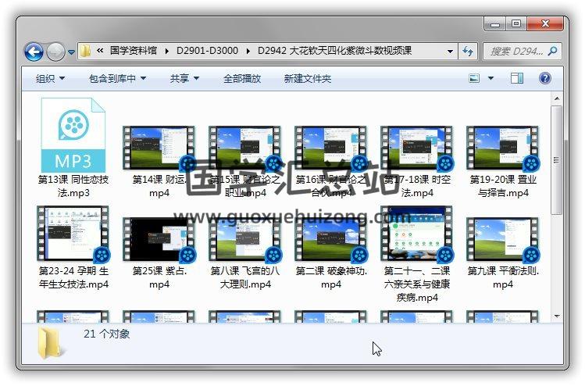Click the D2901-D3000 breadcrumb
The width and height of the screenshot is (585, 386).
point(207,50)
